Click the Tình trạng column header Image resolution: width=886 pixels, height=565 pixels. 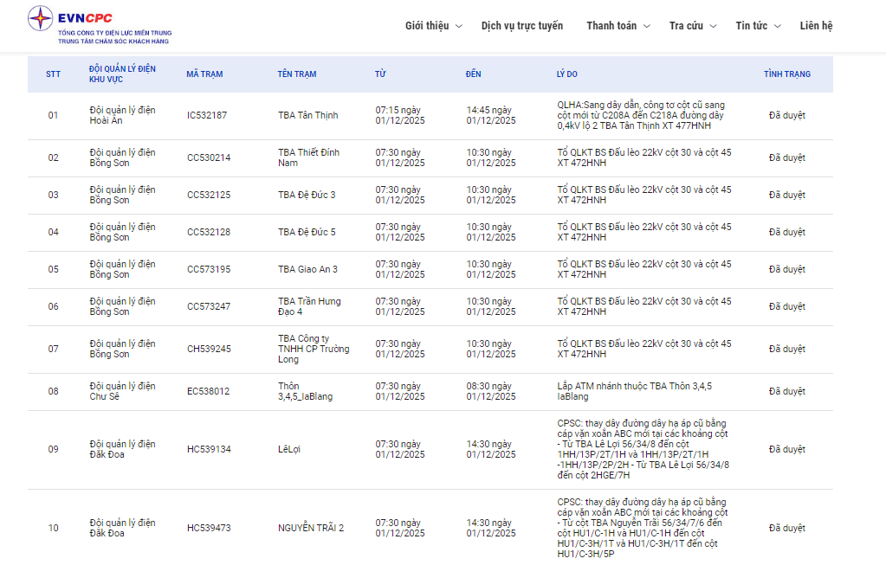point(786,74)
